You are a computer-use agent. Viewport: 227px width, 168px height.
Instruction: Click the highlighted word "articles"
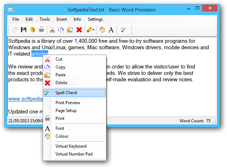pos(39,54)
